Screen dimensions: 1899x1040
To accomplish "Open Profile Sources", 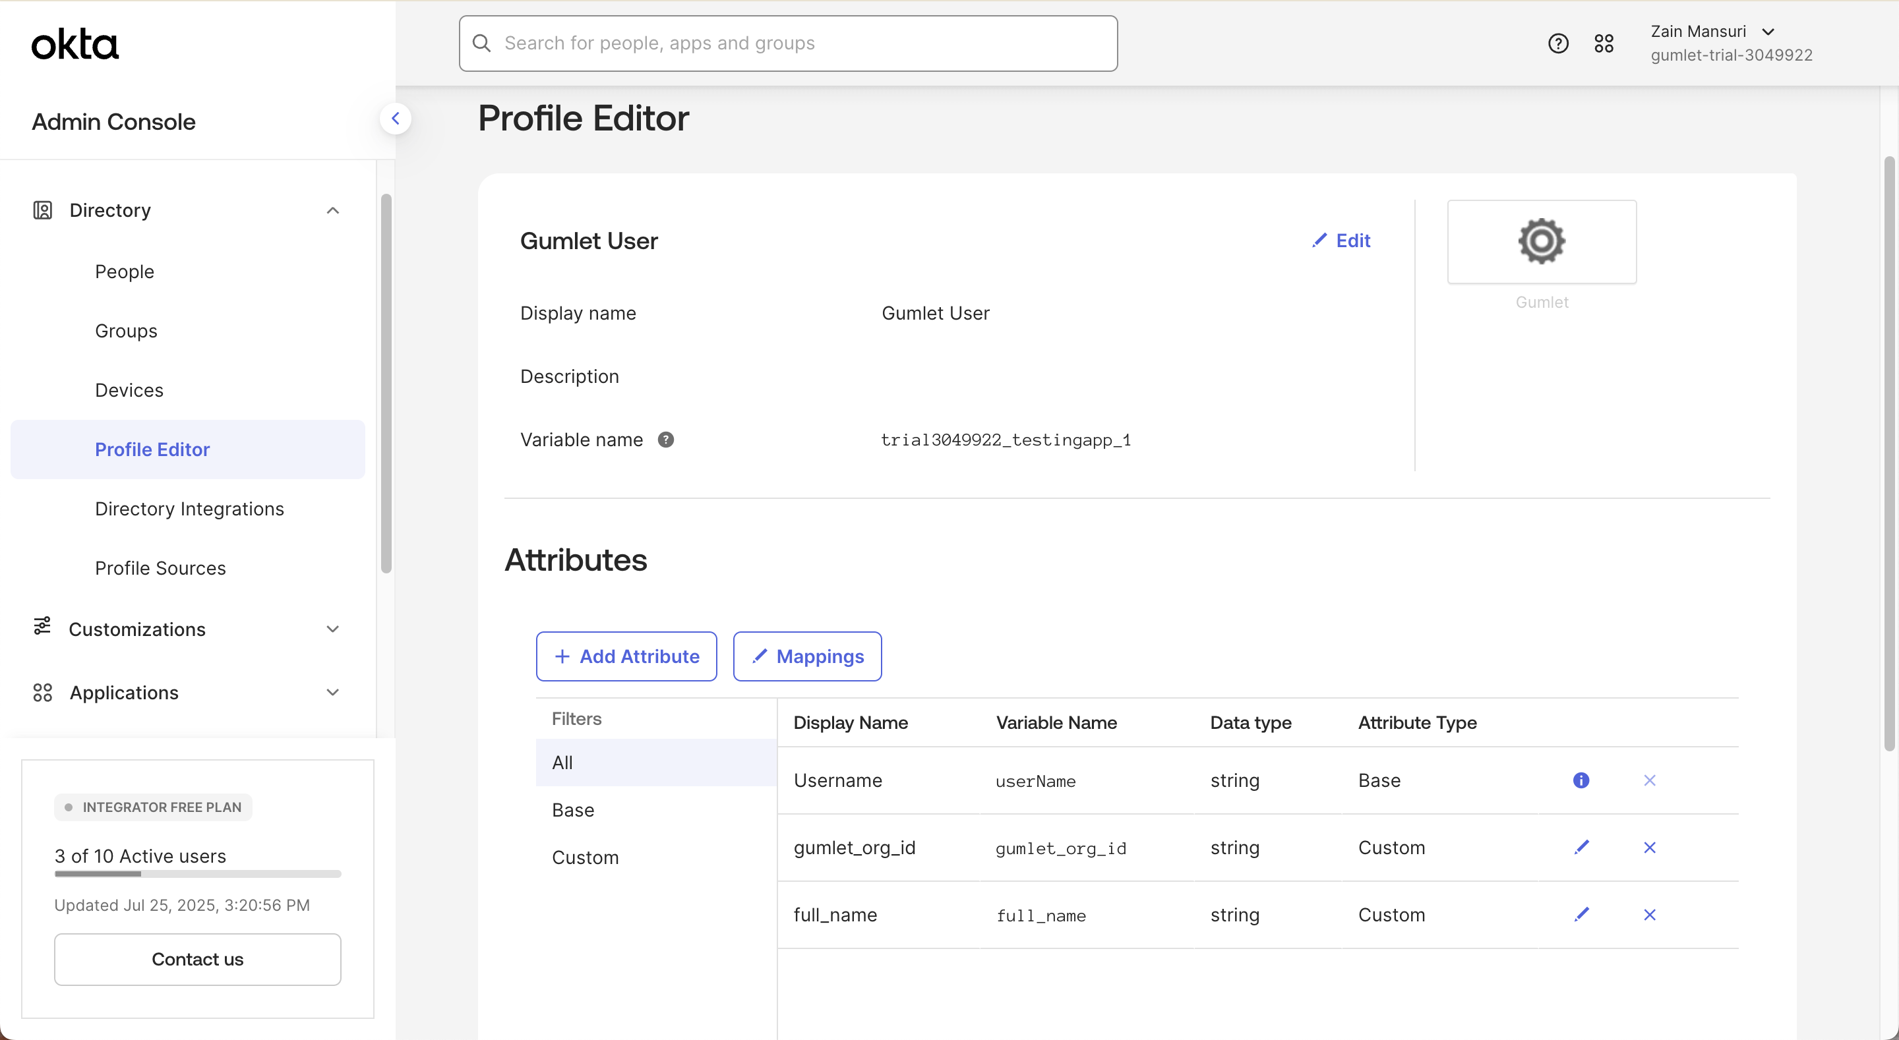I will pyautogui.click(x=160, y=568).
